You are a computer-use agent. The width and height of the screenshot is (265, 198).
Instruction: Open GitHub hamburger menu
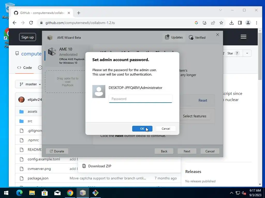tap(243, 37)
